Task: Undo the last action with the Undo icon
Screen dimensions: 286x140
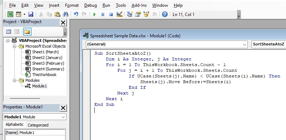Action: coord(76,14)
